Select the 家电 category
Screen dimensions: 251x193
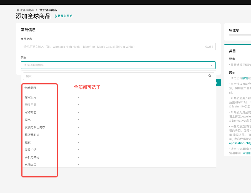tap(28, 120)
